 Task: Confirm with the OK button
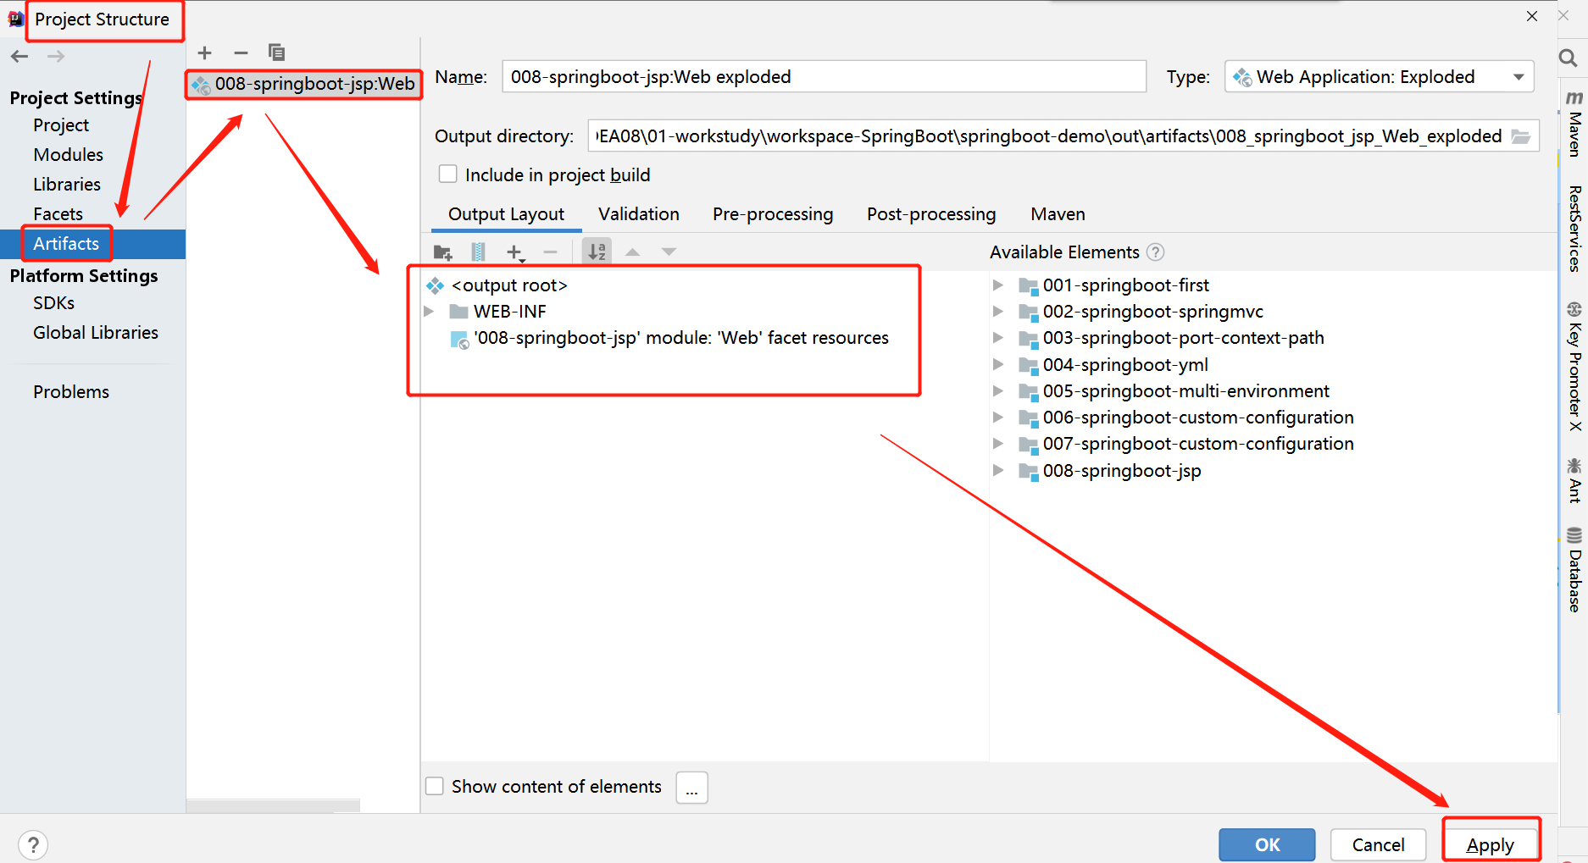[1267, 844]
